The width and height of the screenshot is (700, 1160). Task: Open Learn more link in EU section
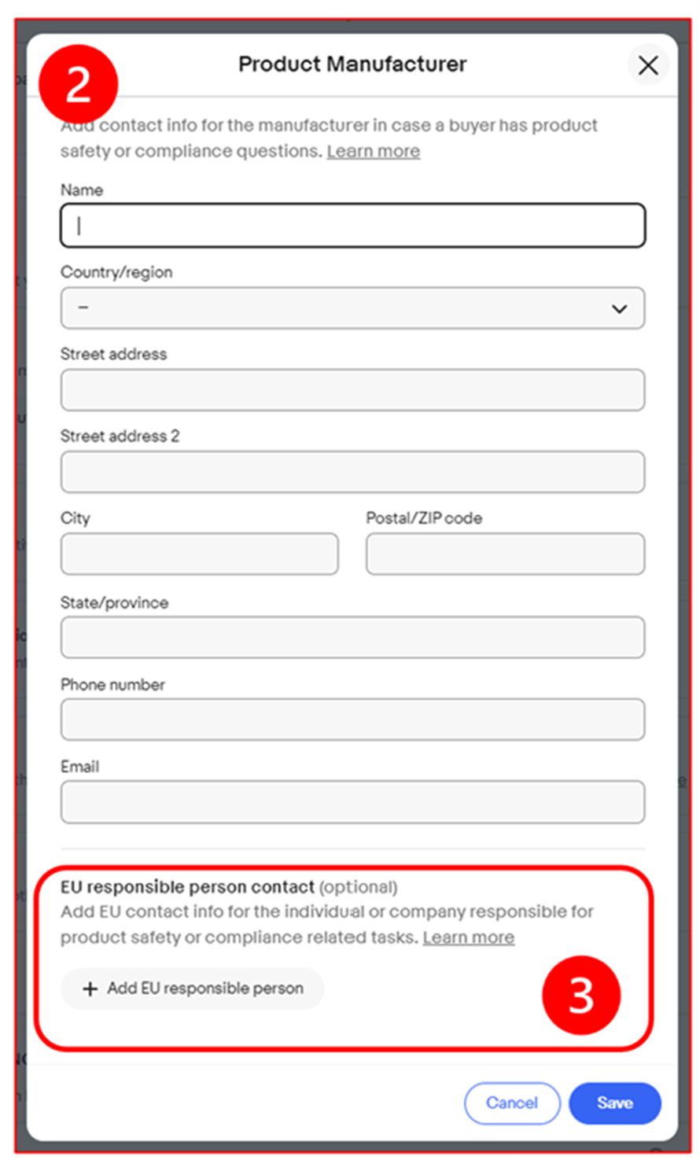tap(469, 937)
